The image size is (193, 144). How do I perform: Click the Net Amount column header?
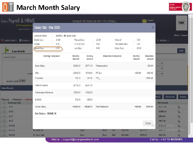(x=163, y=103)
